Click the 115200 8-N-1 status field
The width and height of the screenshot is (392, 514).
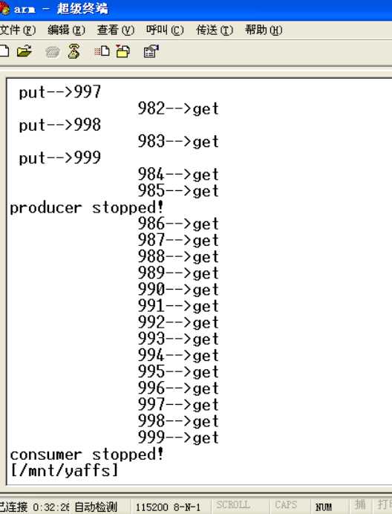(x=168, y=507)
